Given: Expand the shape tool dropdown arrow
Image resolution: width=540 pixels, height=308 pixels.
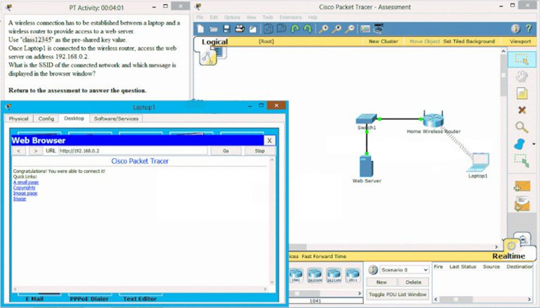Looking at the screenshot, I should tap(534, 144).
